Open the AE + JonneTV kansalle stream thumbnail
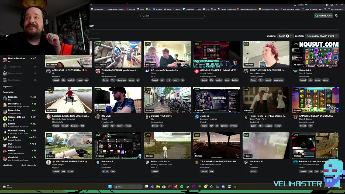This screenshot has height=194, width=345. (167, 54)
